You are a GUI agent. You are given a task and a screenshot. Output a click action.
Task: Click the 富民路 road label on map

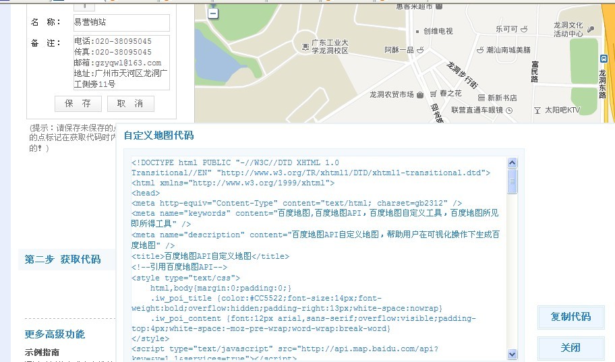535,71
